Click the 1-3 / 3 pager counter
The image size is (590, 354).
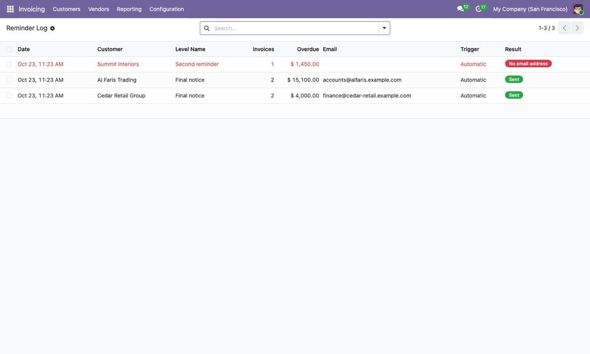coord(546,28)
